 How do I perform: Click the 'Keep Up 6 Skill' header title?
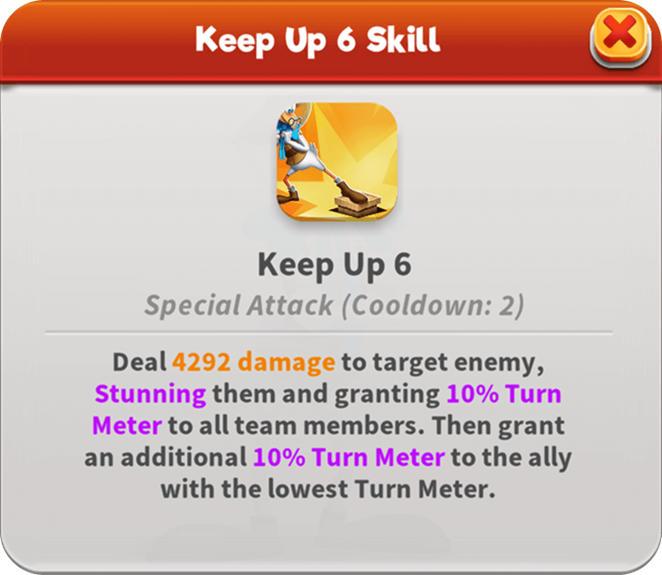tap(318, 40)
